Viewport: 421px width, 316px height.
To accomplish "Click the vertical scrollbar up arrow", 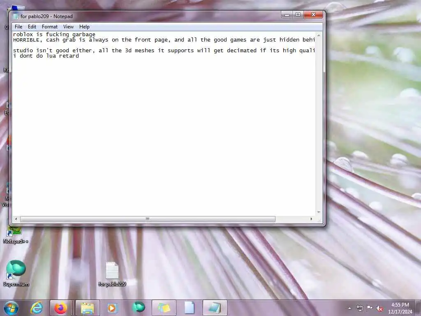I will [x=319, y=35].
